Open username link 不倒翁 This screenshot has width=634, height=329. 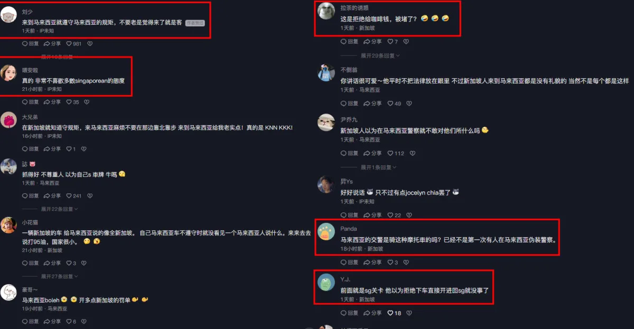(x=349, y=69)
